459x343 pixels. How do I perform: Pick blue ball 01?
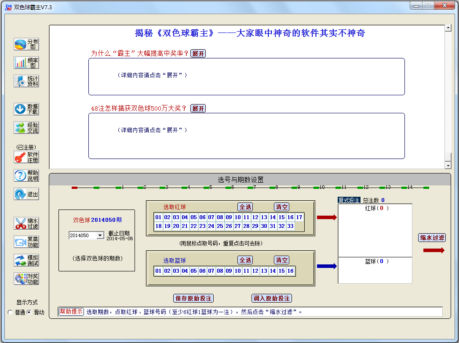coord(158,271)
